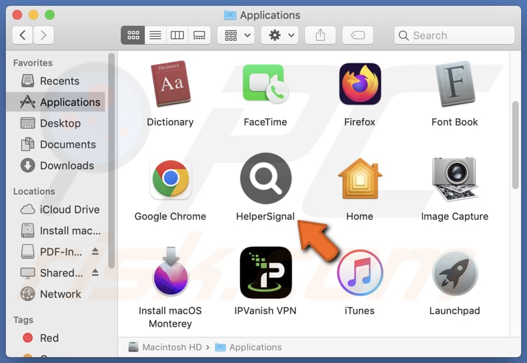This screenshot has width=527, height=363.
Task: Open the Launchpad rocket icon
Action: click(455, 273)
